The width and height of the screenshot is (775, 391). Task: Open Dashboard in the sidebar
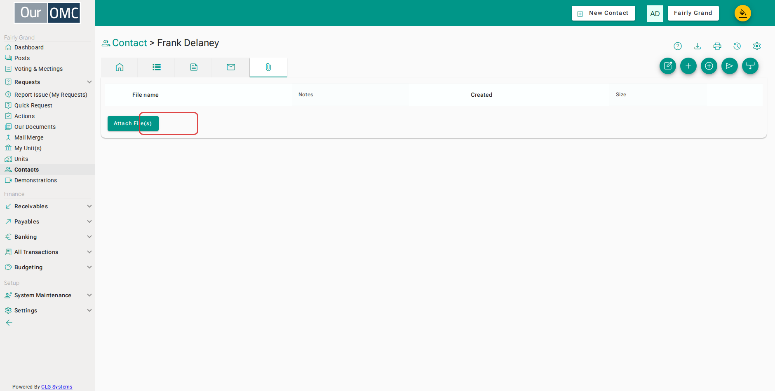pos(29,47)
